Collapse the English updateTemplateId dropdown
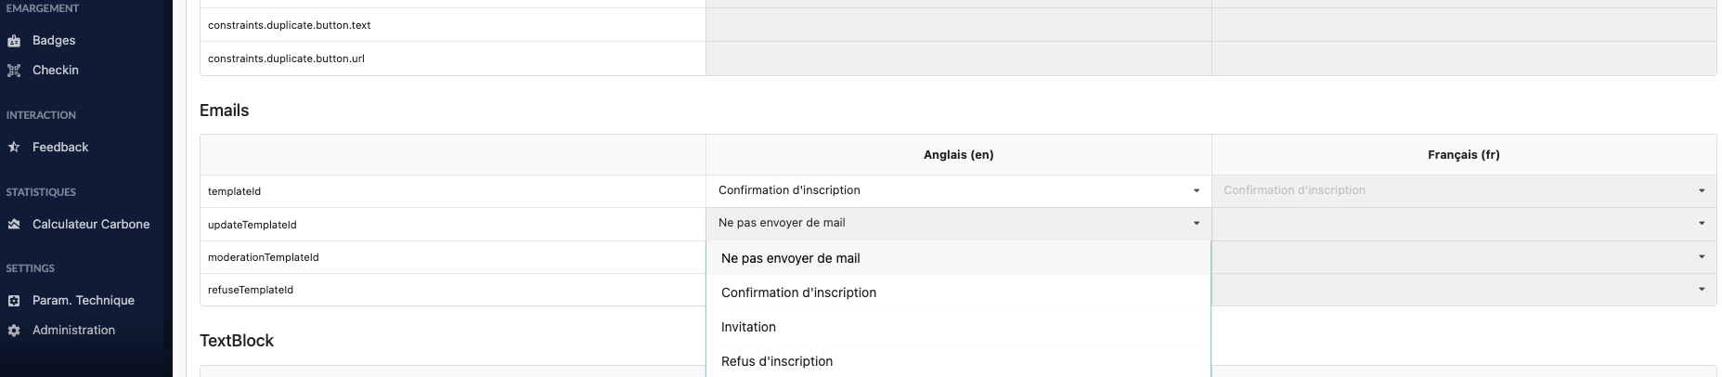1722x377 pixels. point(1196,224)
